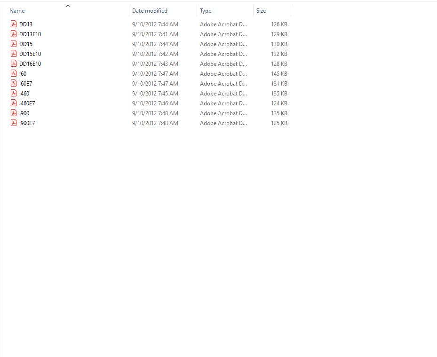This screenshot has height=357, width=437.
Task: Click the PDF icon beside DD15E10
Action: tap(13, 54)
